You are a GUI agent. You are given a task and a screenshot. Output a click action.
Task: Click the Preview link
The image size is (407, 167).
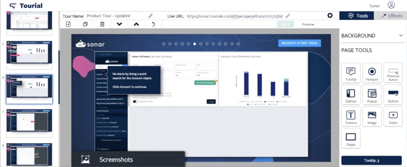click(x=308, y=24)
